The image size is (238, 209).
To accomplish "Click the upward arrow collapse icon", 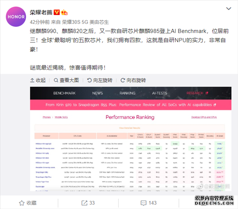I will tap(32, 80).
